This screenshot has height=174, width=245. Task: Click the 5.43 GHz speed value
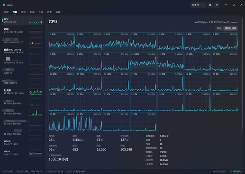click(78, 140)
